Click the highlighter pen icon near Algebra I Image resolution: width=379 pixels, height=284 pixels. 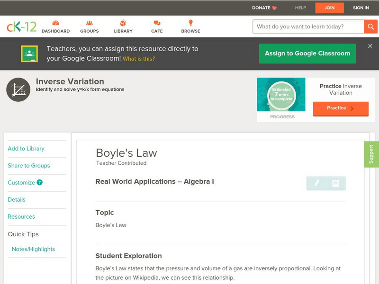coord(316,183)
